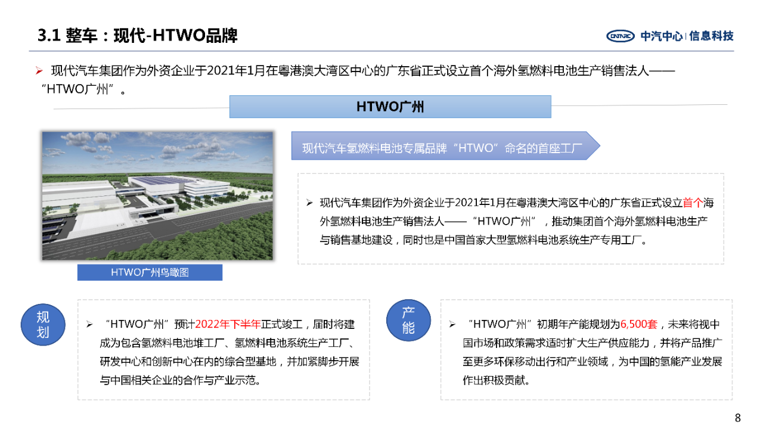Click the arrow bullet in the 首个 paragraph
The height and width of the screenshot is (429, 763).
(309, 203)
